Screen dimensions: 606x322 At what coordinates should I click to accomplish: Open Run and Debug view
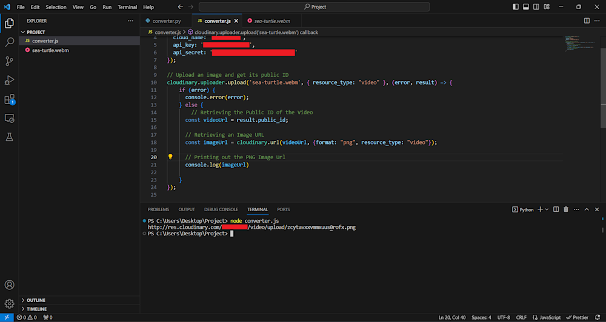click(9, 80)
